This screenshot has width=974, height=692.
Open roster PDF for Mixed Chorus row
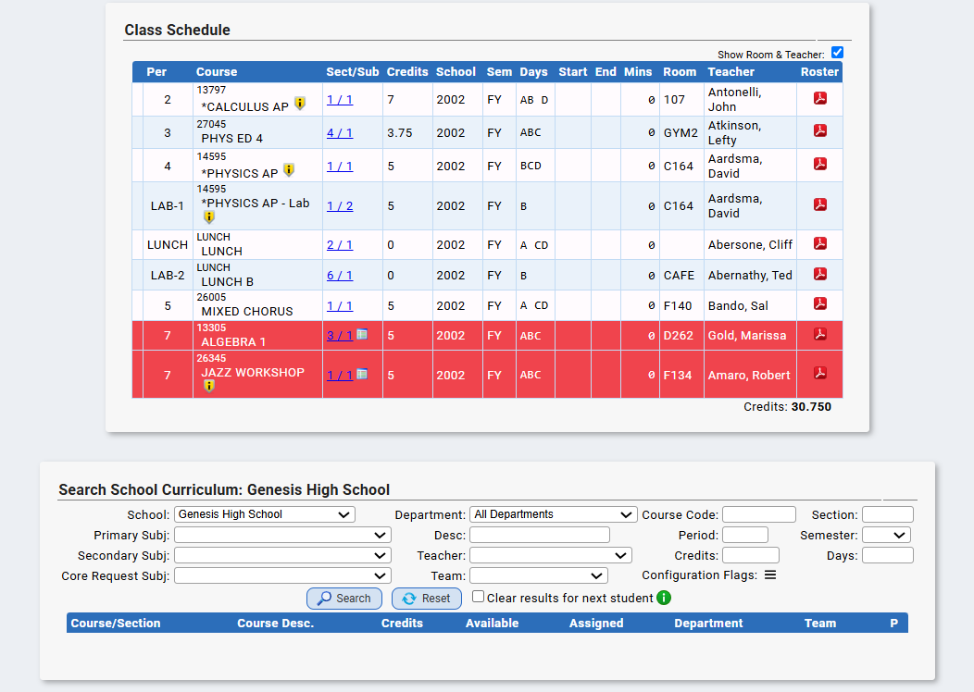tap(820, 303)
